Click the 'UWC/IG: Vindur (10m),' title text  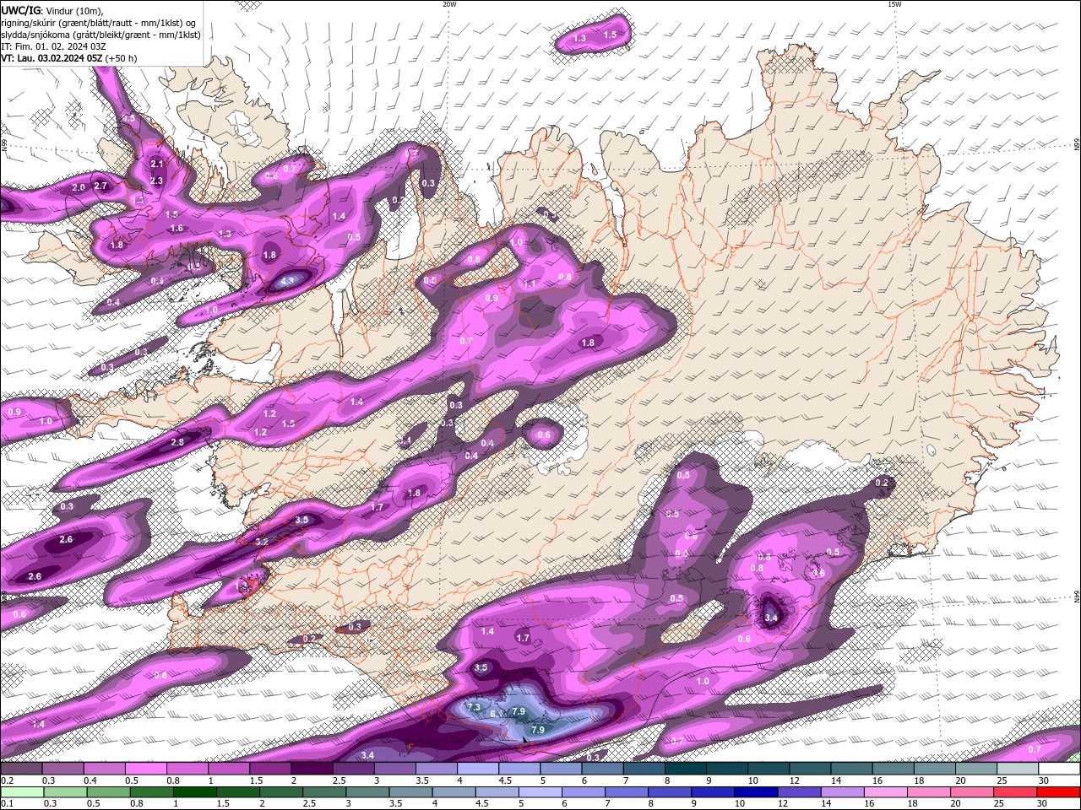pyautogui.click(x=52, y=10)
